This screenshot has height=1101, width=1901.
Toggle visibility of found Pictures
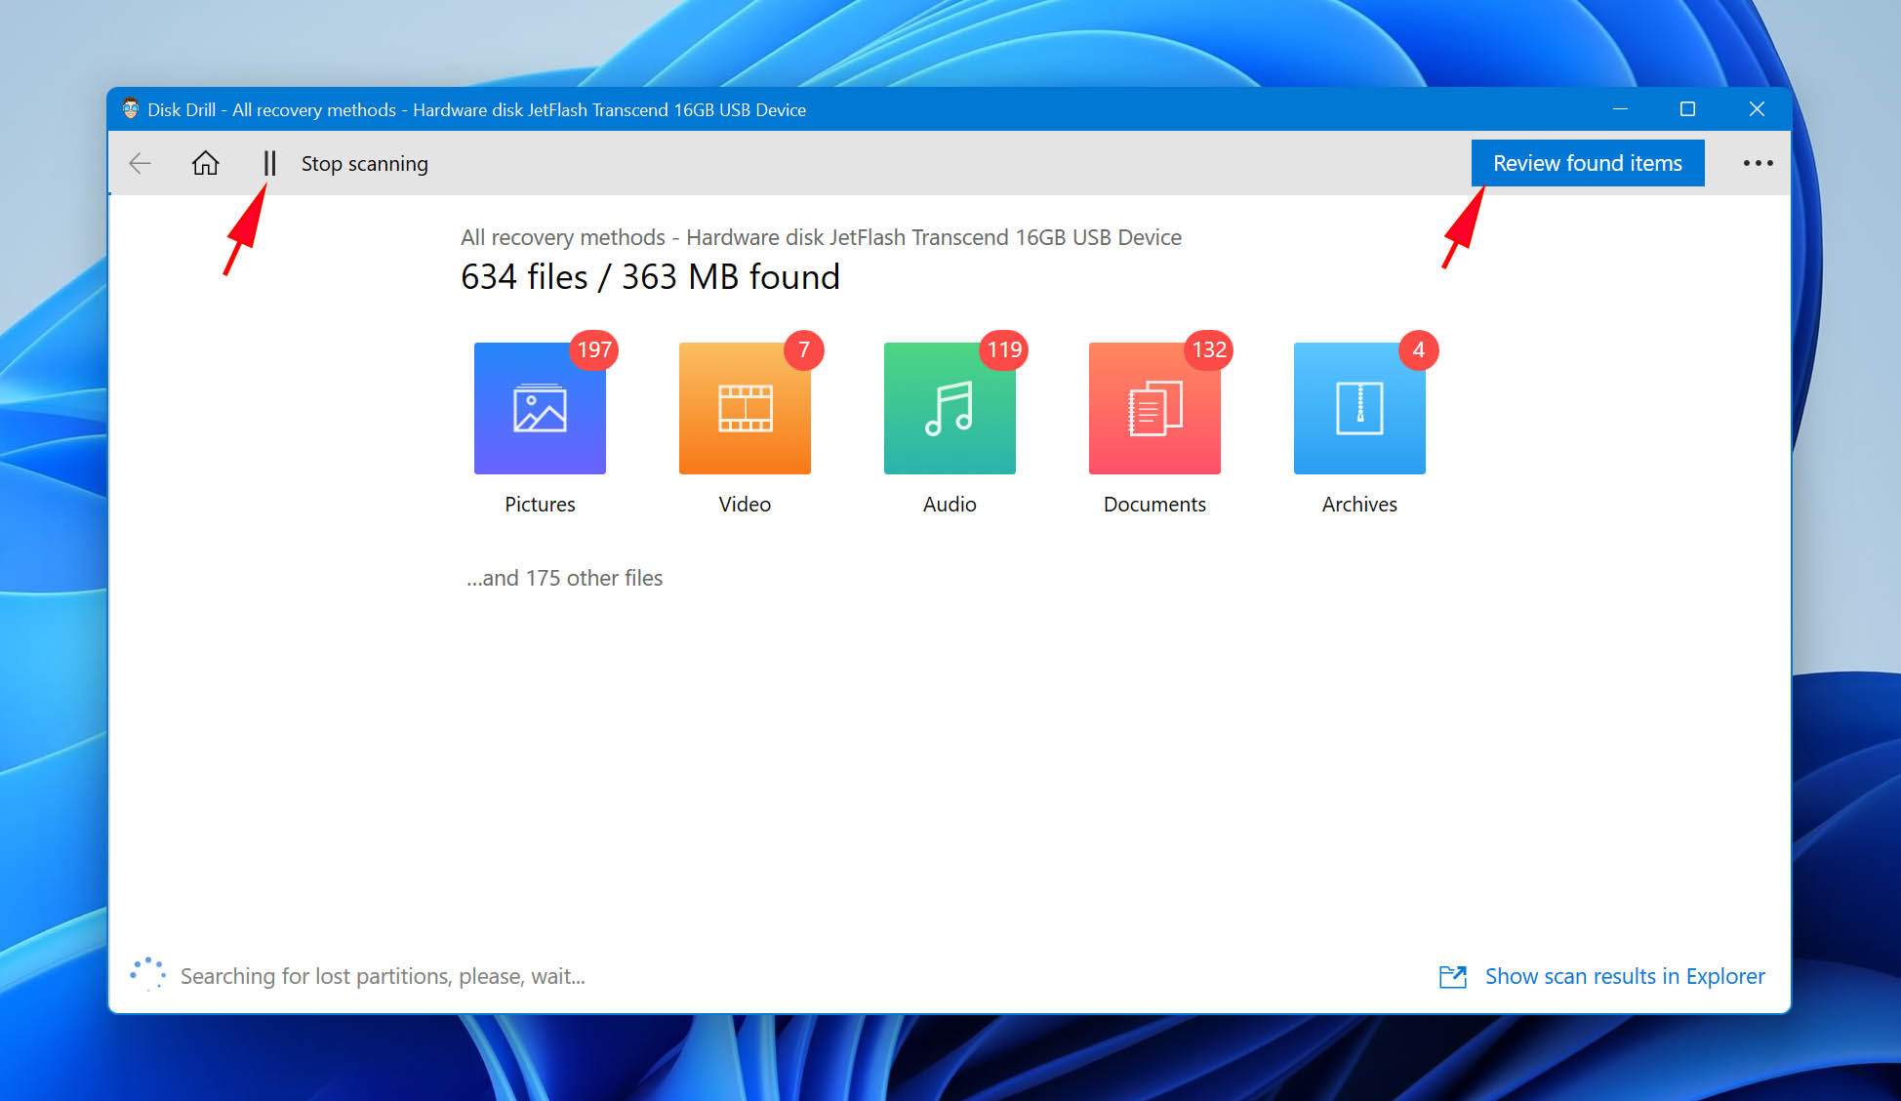pyautogui.click(x=539, y=406)
